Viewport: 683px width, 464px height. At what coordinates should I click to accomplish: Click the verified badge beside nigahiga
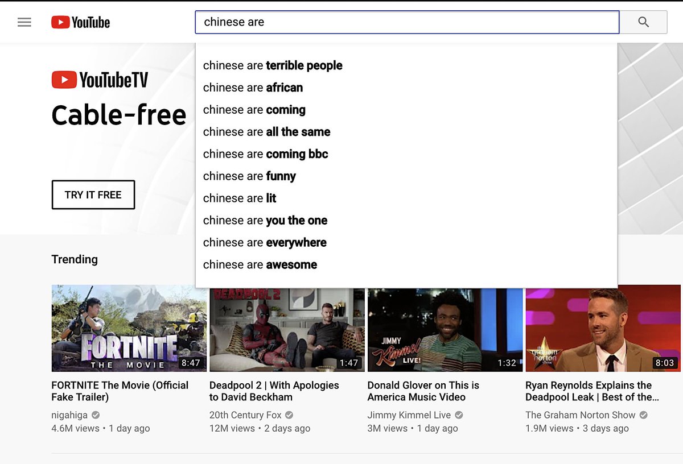96,415
